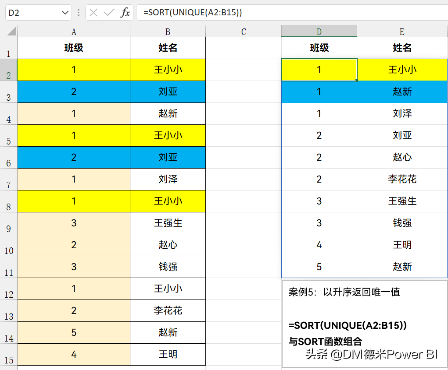Click cell D10 containing 4
Image resolution: width=448 pixels, height=370 pixels.
319,245
